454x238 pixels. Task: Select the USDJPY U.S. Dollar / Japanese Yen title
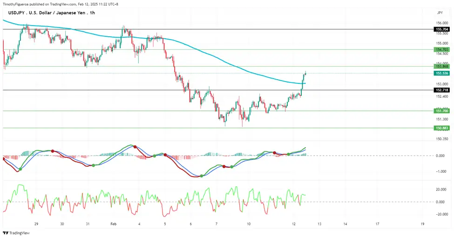tap(52, 13)
